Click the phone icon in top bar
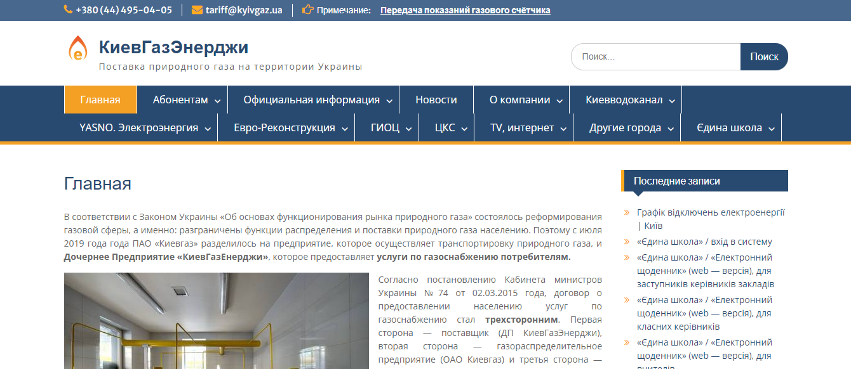Viewport: 851px width, 369px height. pyautogui.click(x=68, y=10)
